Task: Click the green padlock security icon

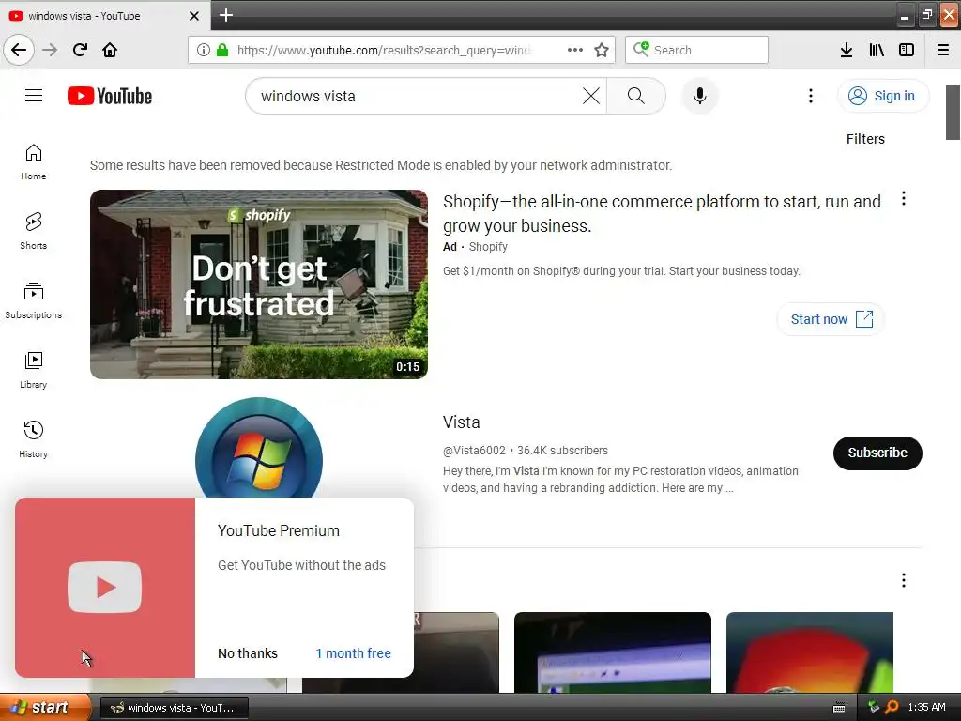Action: pyautogui.click(x=222, y=50)
